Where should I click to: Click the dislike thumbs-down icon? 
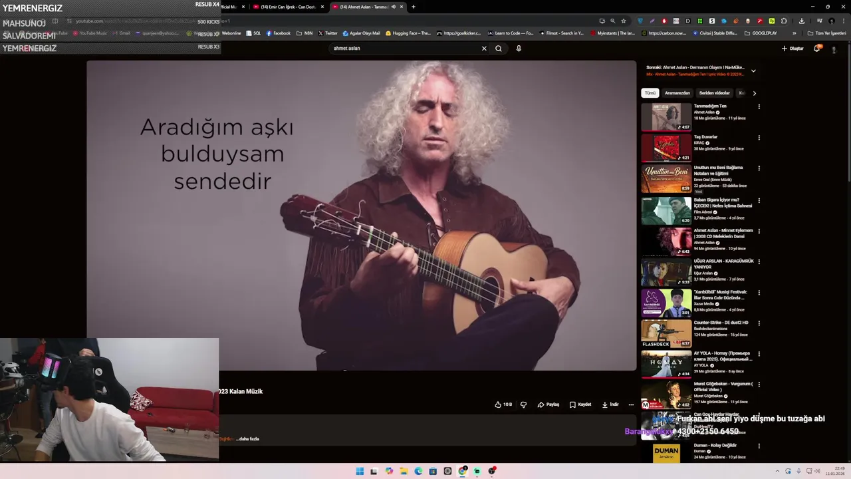point(523,404)
